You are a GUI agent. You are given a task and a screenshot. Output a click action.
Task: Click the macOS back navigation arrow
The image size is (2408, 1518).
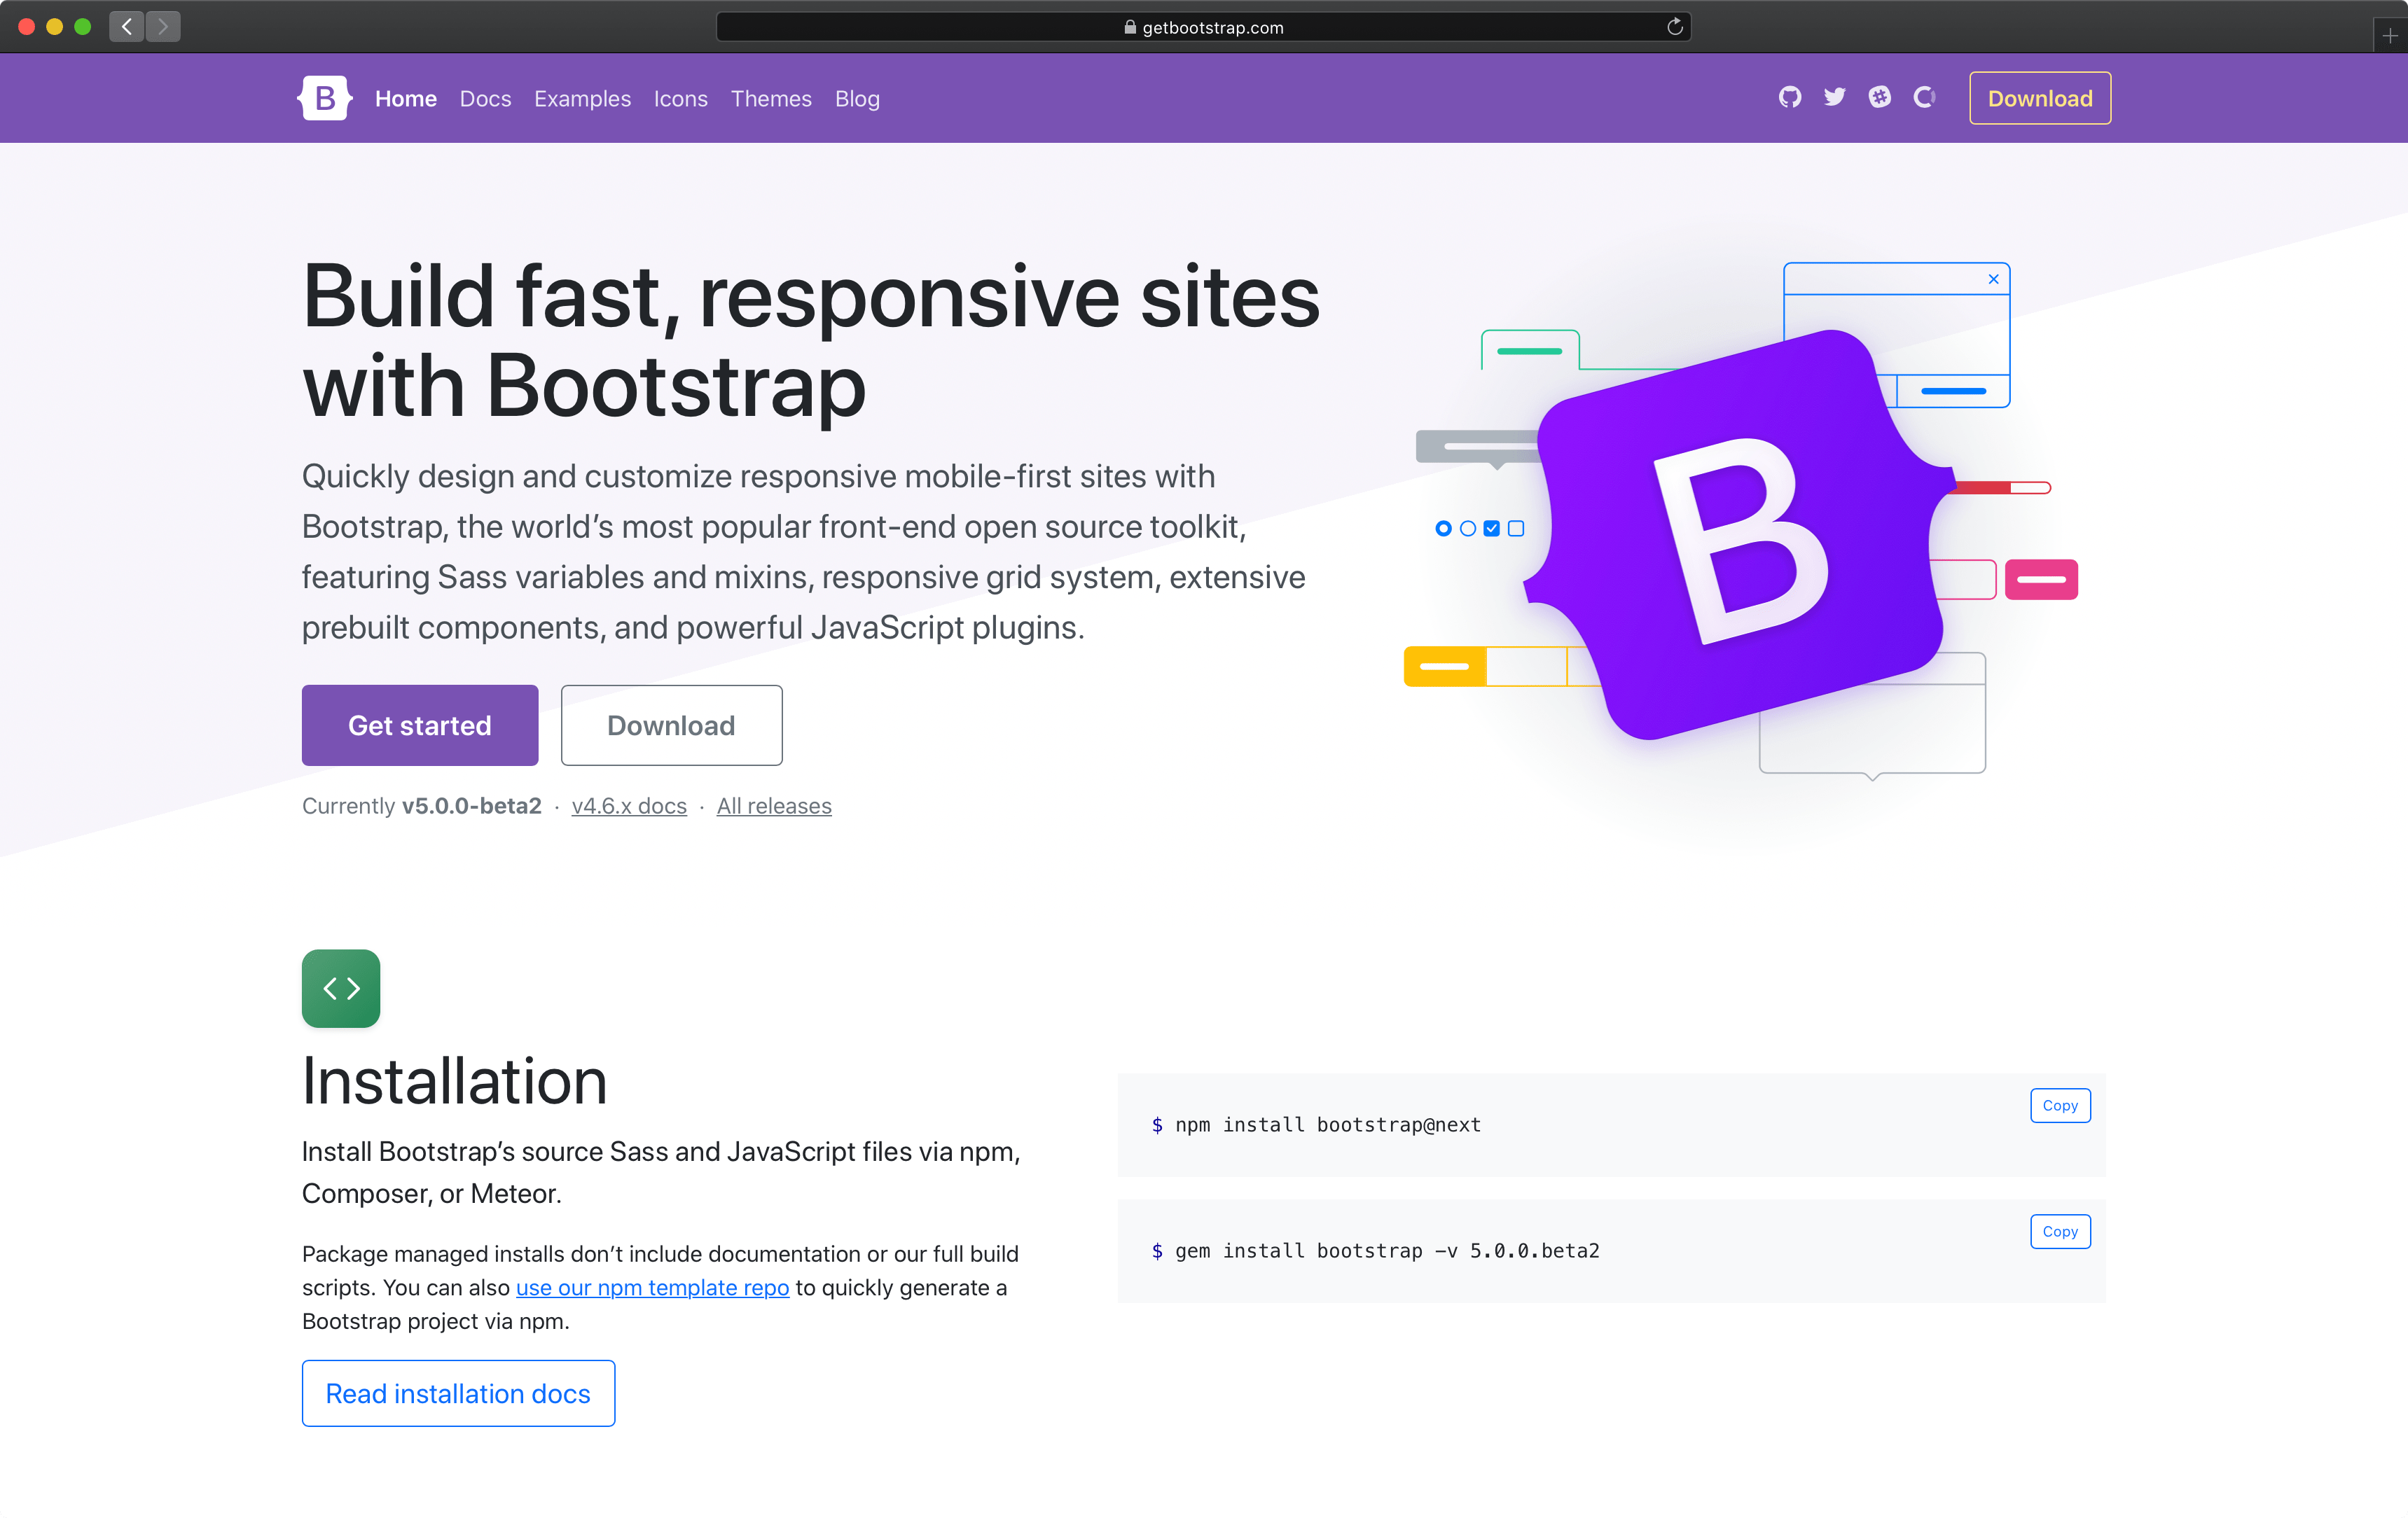coord(126,26)
